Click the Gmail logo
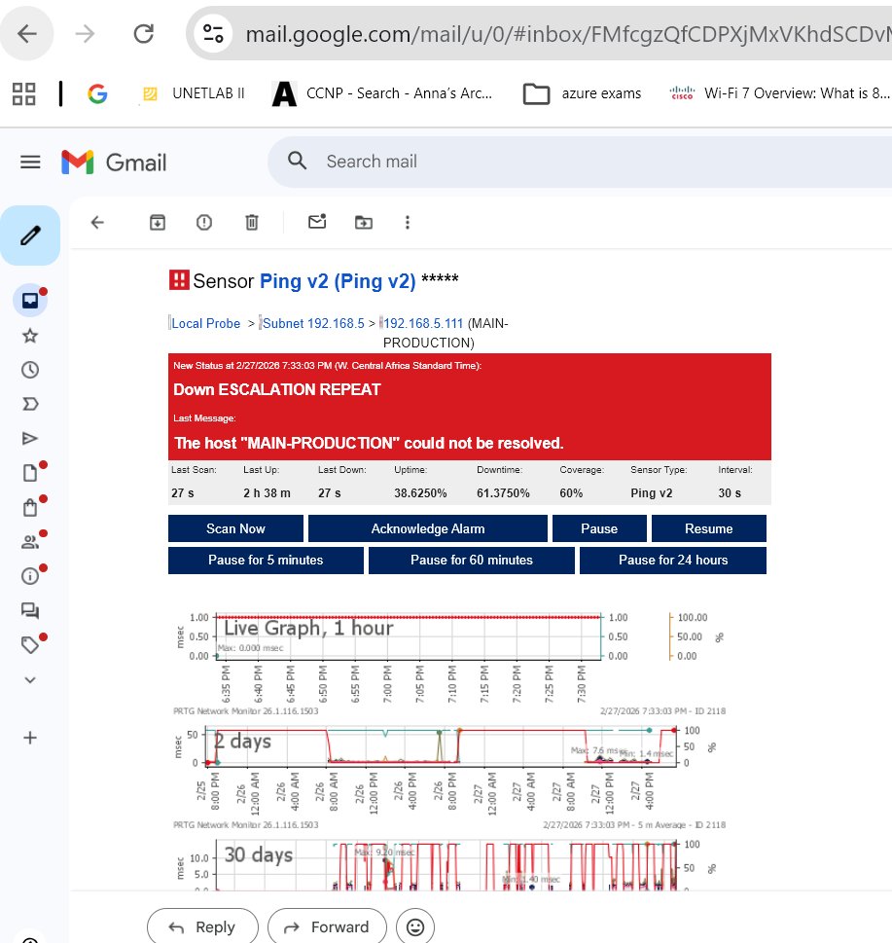This screenshot has height=943, width=892. 114,163
